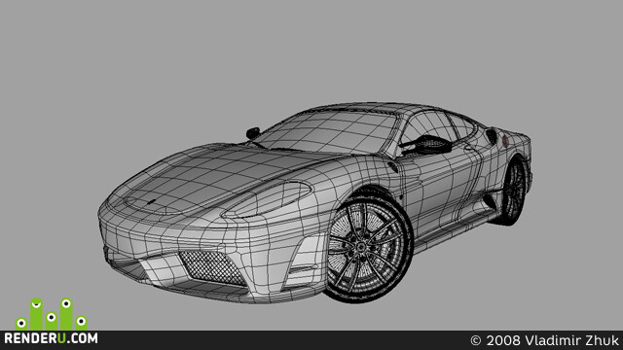Click the smallest green mascot on the far left
This screenshot has height=350, width=623.
(21, 324)
